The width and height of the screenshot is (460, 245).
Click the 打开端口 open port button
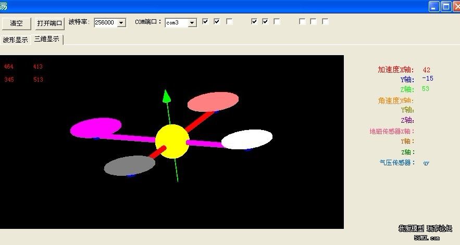49,23
